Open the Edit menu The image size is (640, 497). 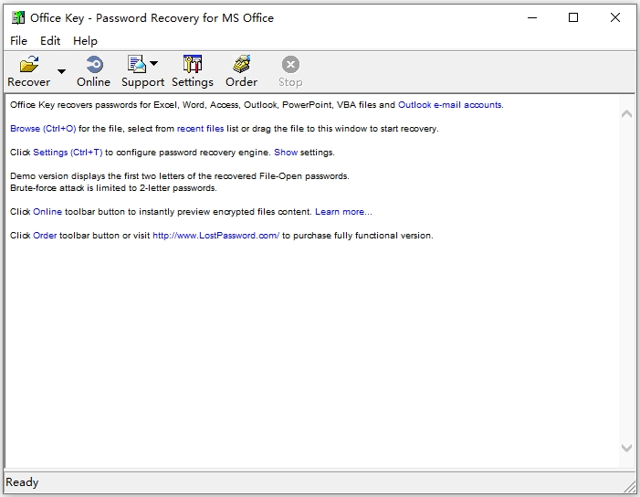pos(50,41)
